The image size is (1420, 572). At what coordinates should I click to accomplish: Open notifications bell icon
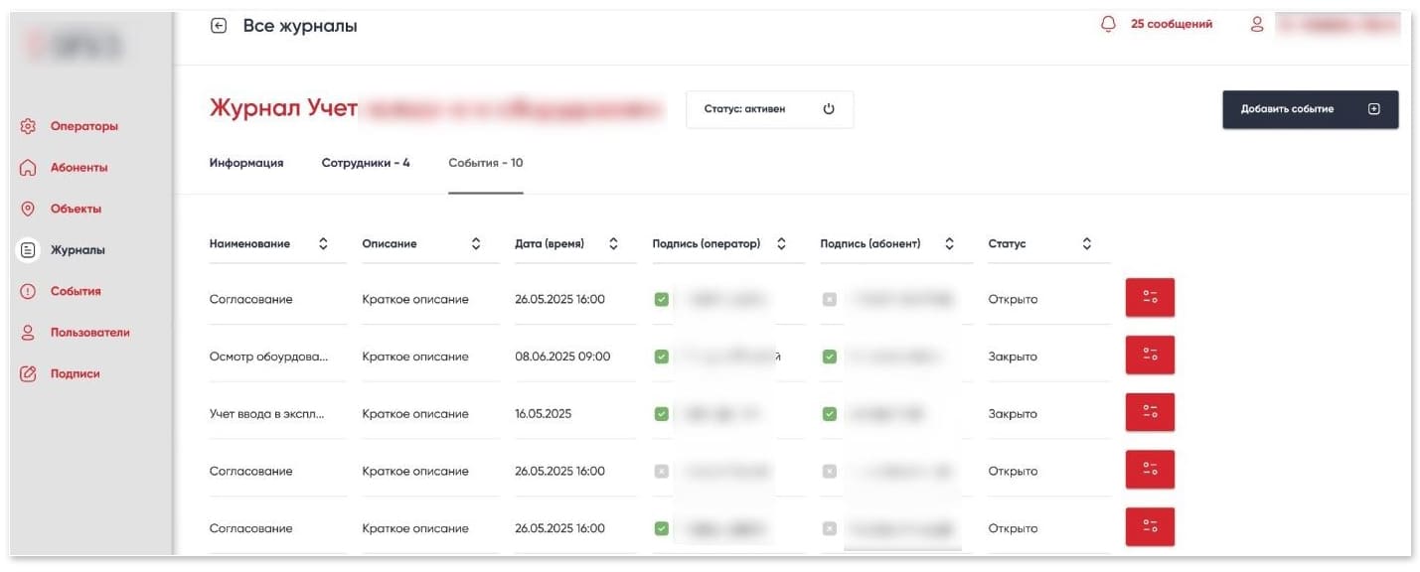click(1109, 25)
